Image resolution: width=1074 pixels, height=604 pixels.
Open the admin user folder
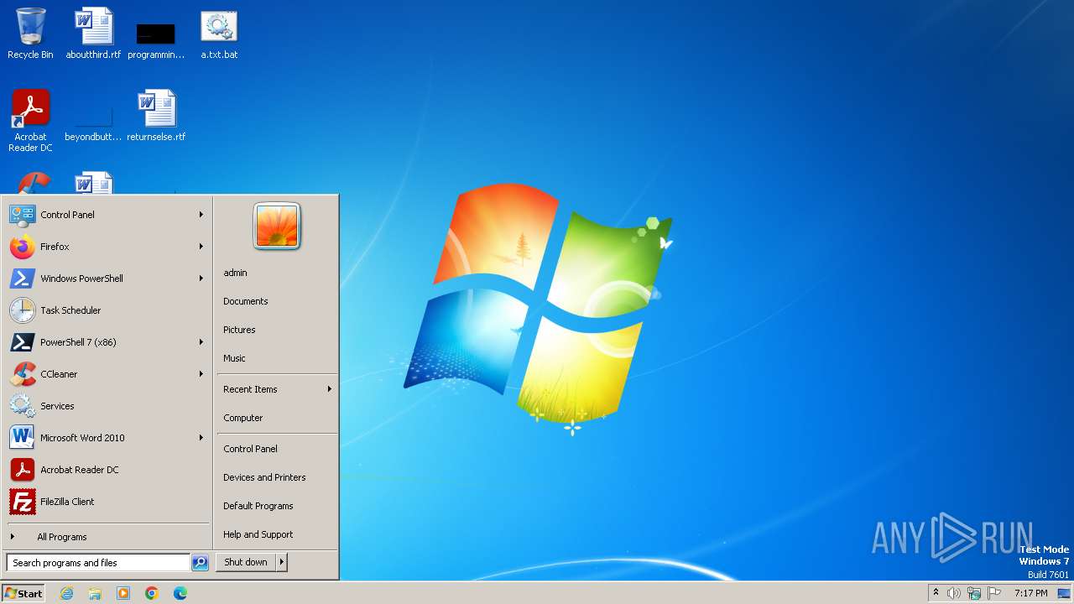point(277,273)
